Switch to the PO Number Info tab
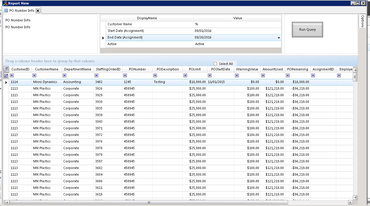Screen dimensions: 370x206 (x=22, y=11)
